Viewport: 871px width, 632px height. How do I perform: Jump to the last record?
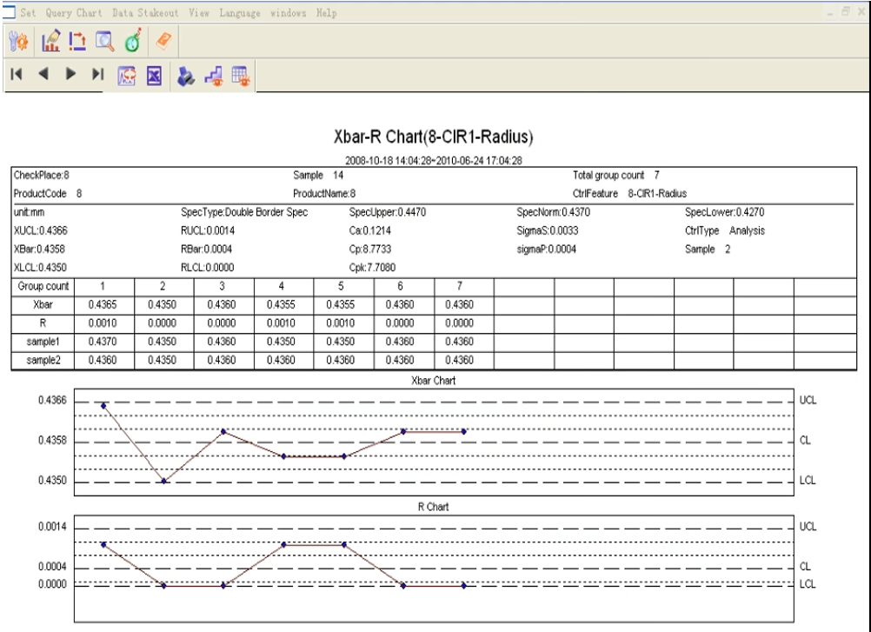coord(97,76)
